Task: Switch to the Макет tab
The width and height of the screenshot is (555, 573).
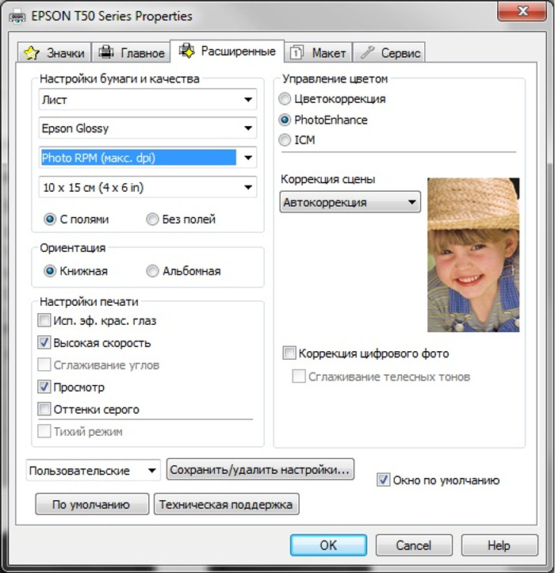Action: point(319,53)
